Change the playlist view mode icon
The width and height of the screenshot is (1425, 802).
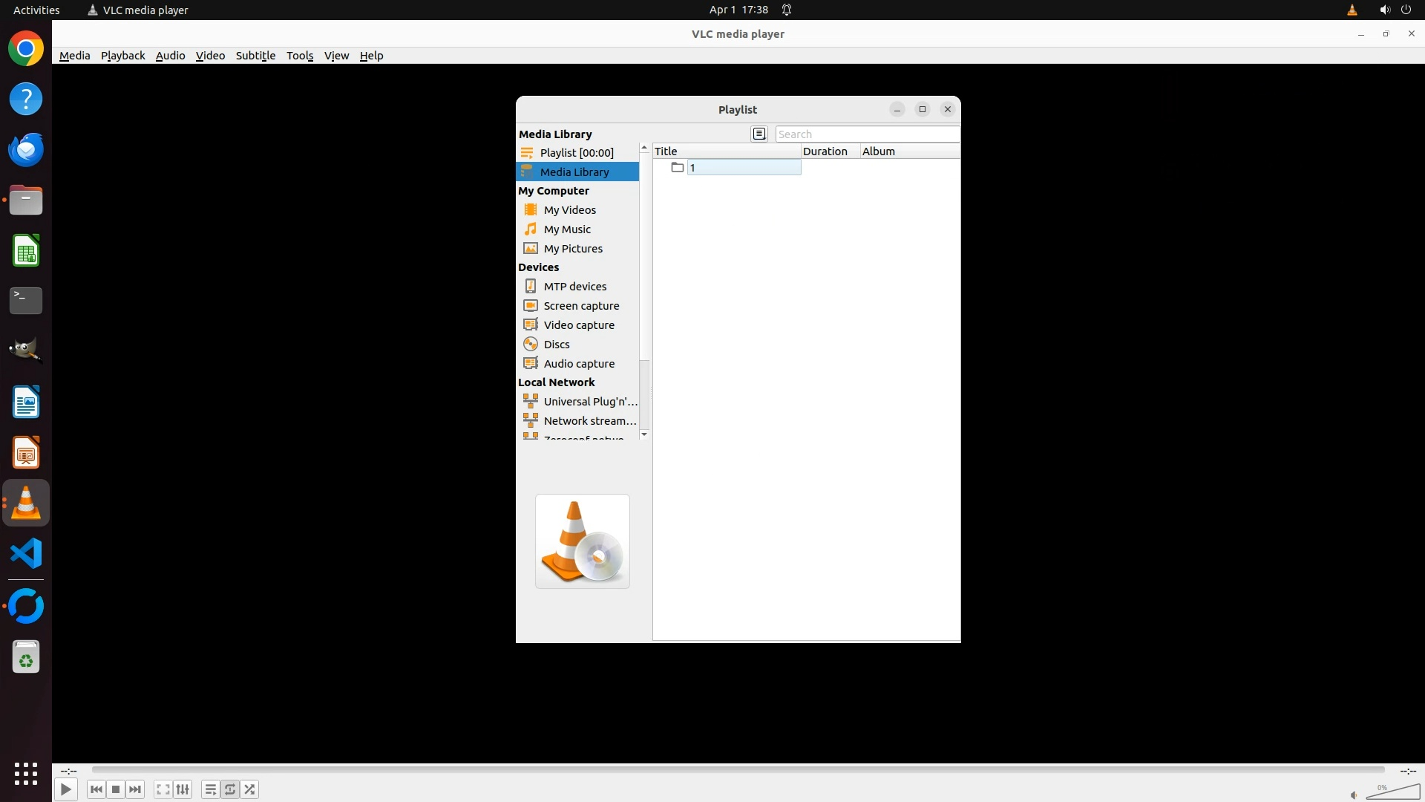tap(759, 134)
